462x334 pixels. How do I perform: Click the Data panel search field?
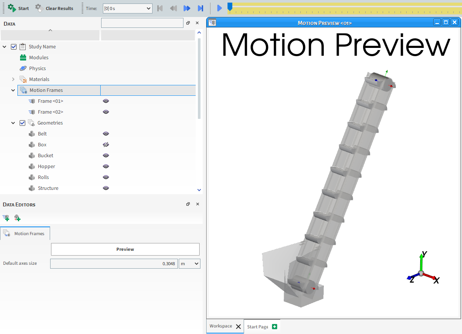coord(142,23)
